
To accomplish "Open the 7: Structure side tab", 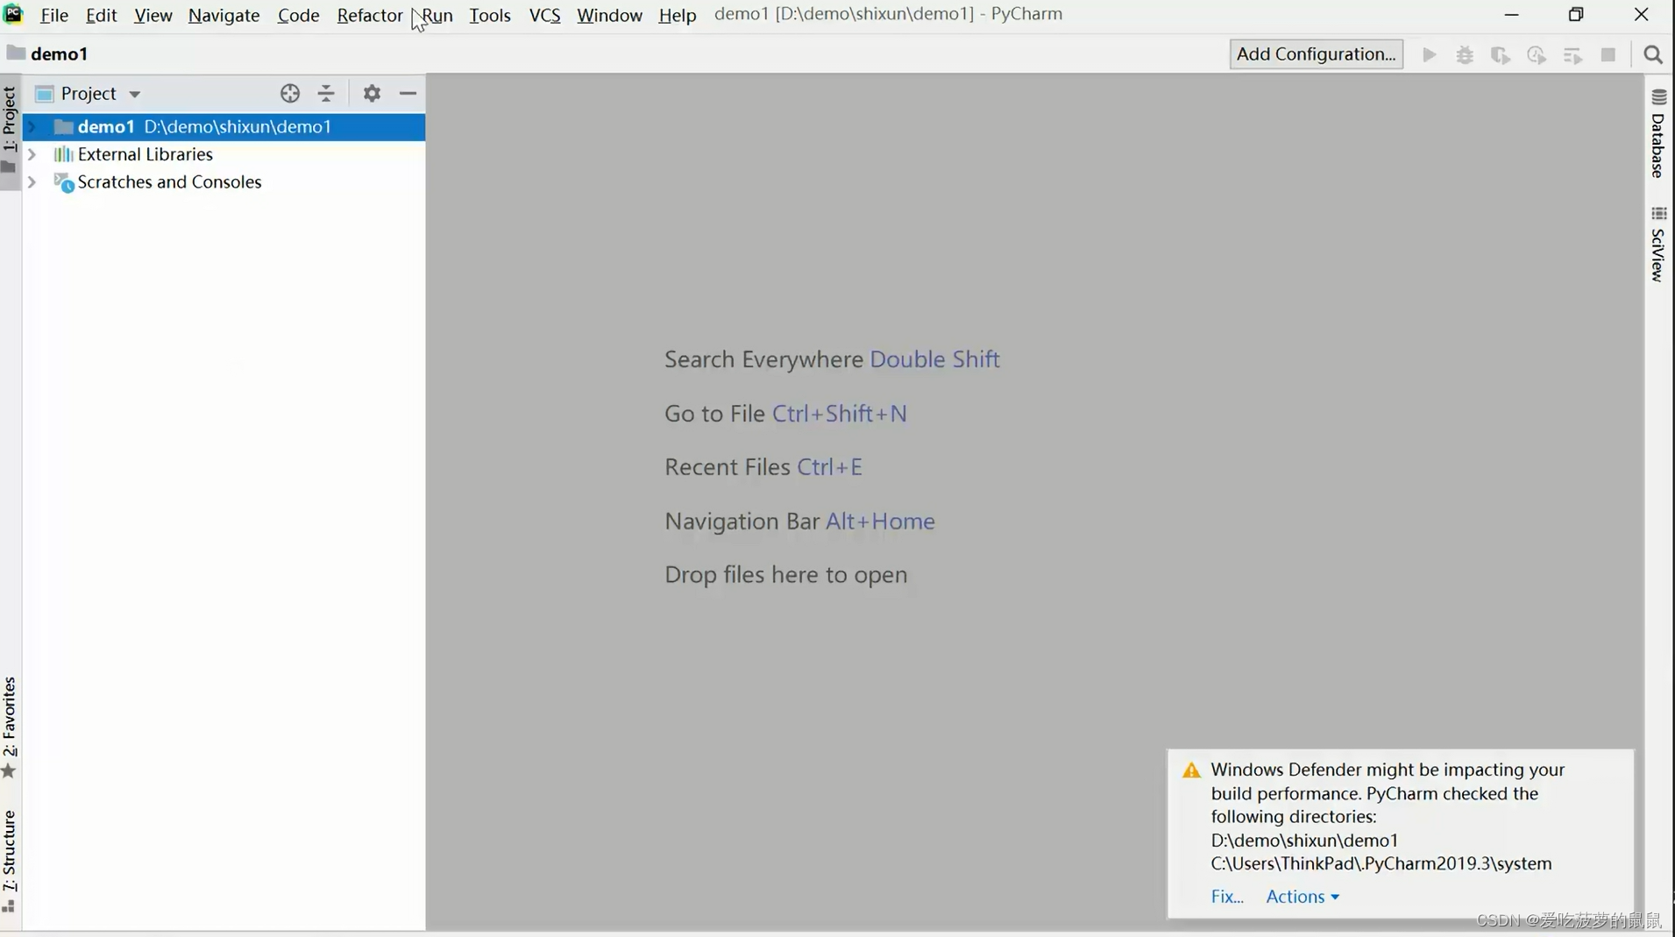I will pos(10,861).
